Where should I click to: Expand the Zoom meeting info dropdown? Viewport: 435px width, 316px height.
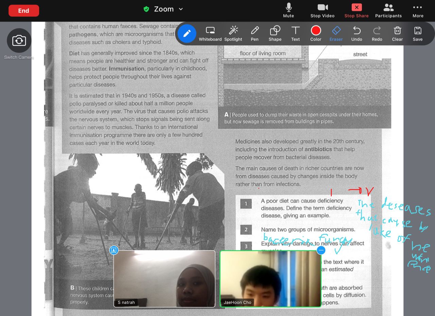181,9
